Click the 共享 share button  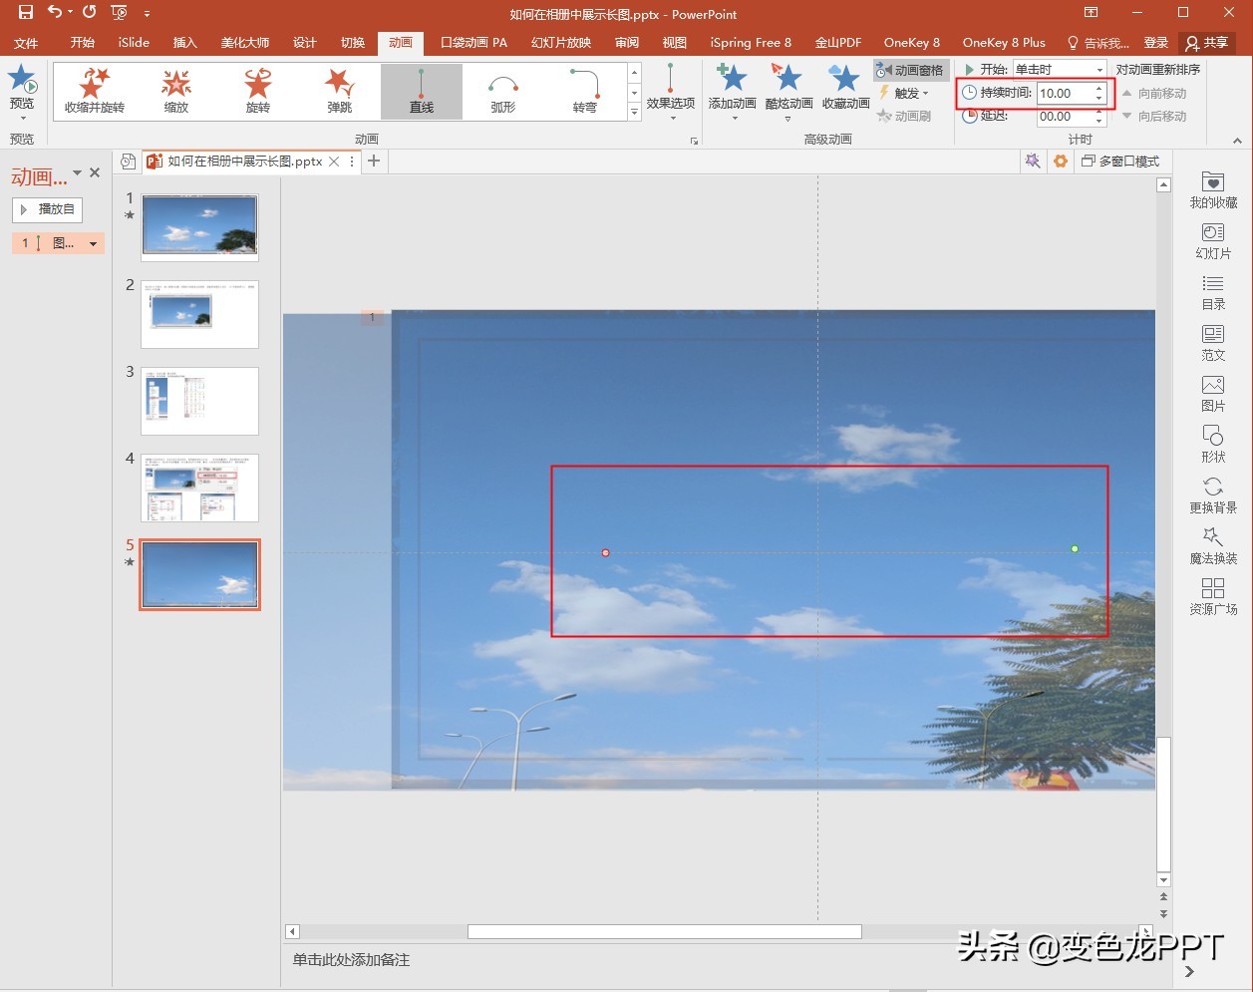1207,43
